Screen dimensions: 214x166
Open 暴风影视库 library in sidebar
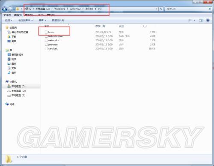(x=15, y=54)
